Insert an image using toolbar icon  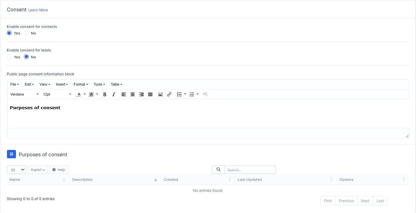[160, 95]
